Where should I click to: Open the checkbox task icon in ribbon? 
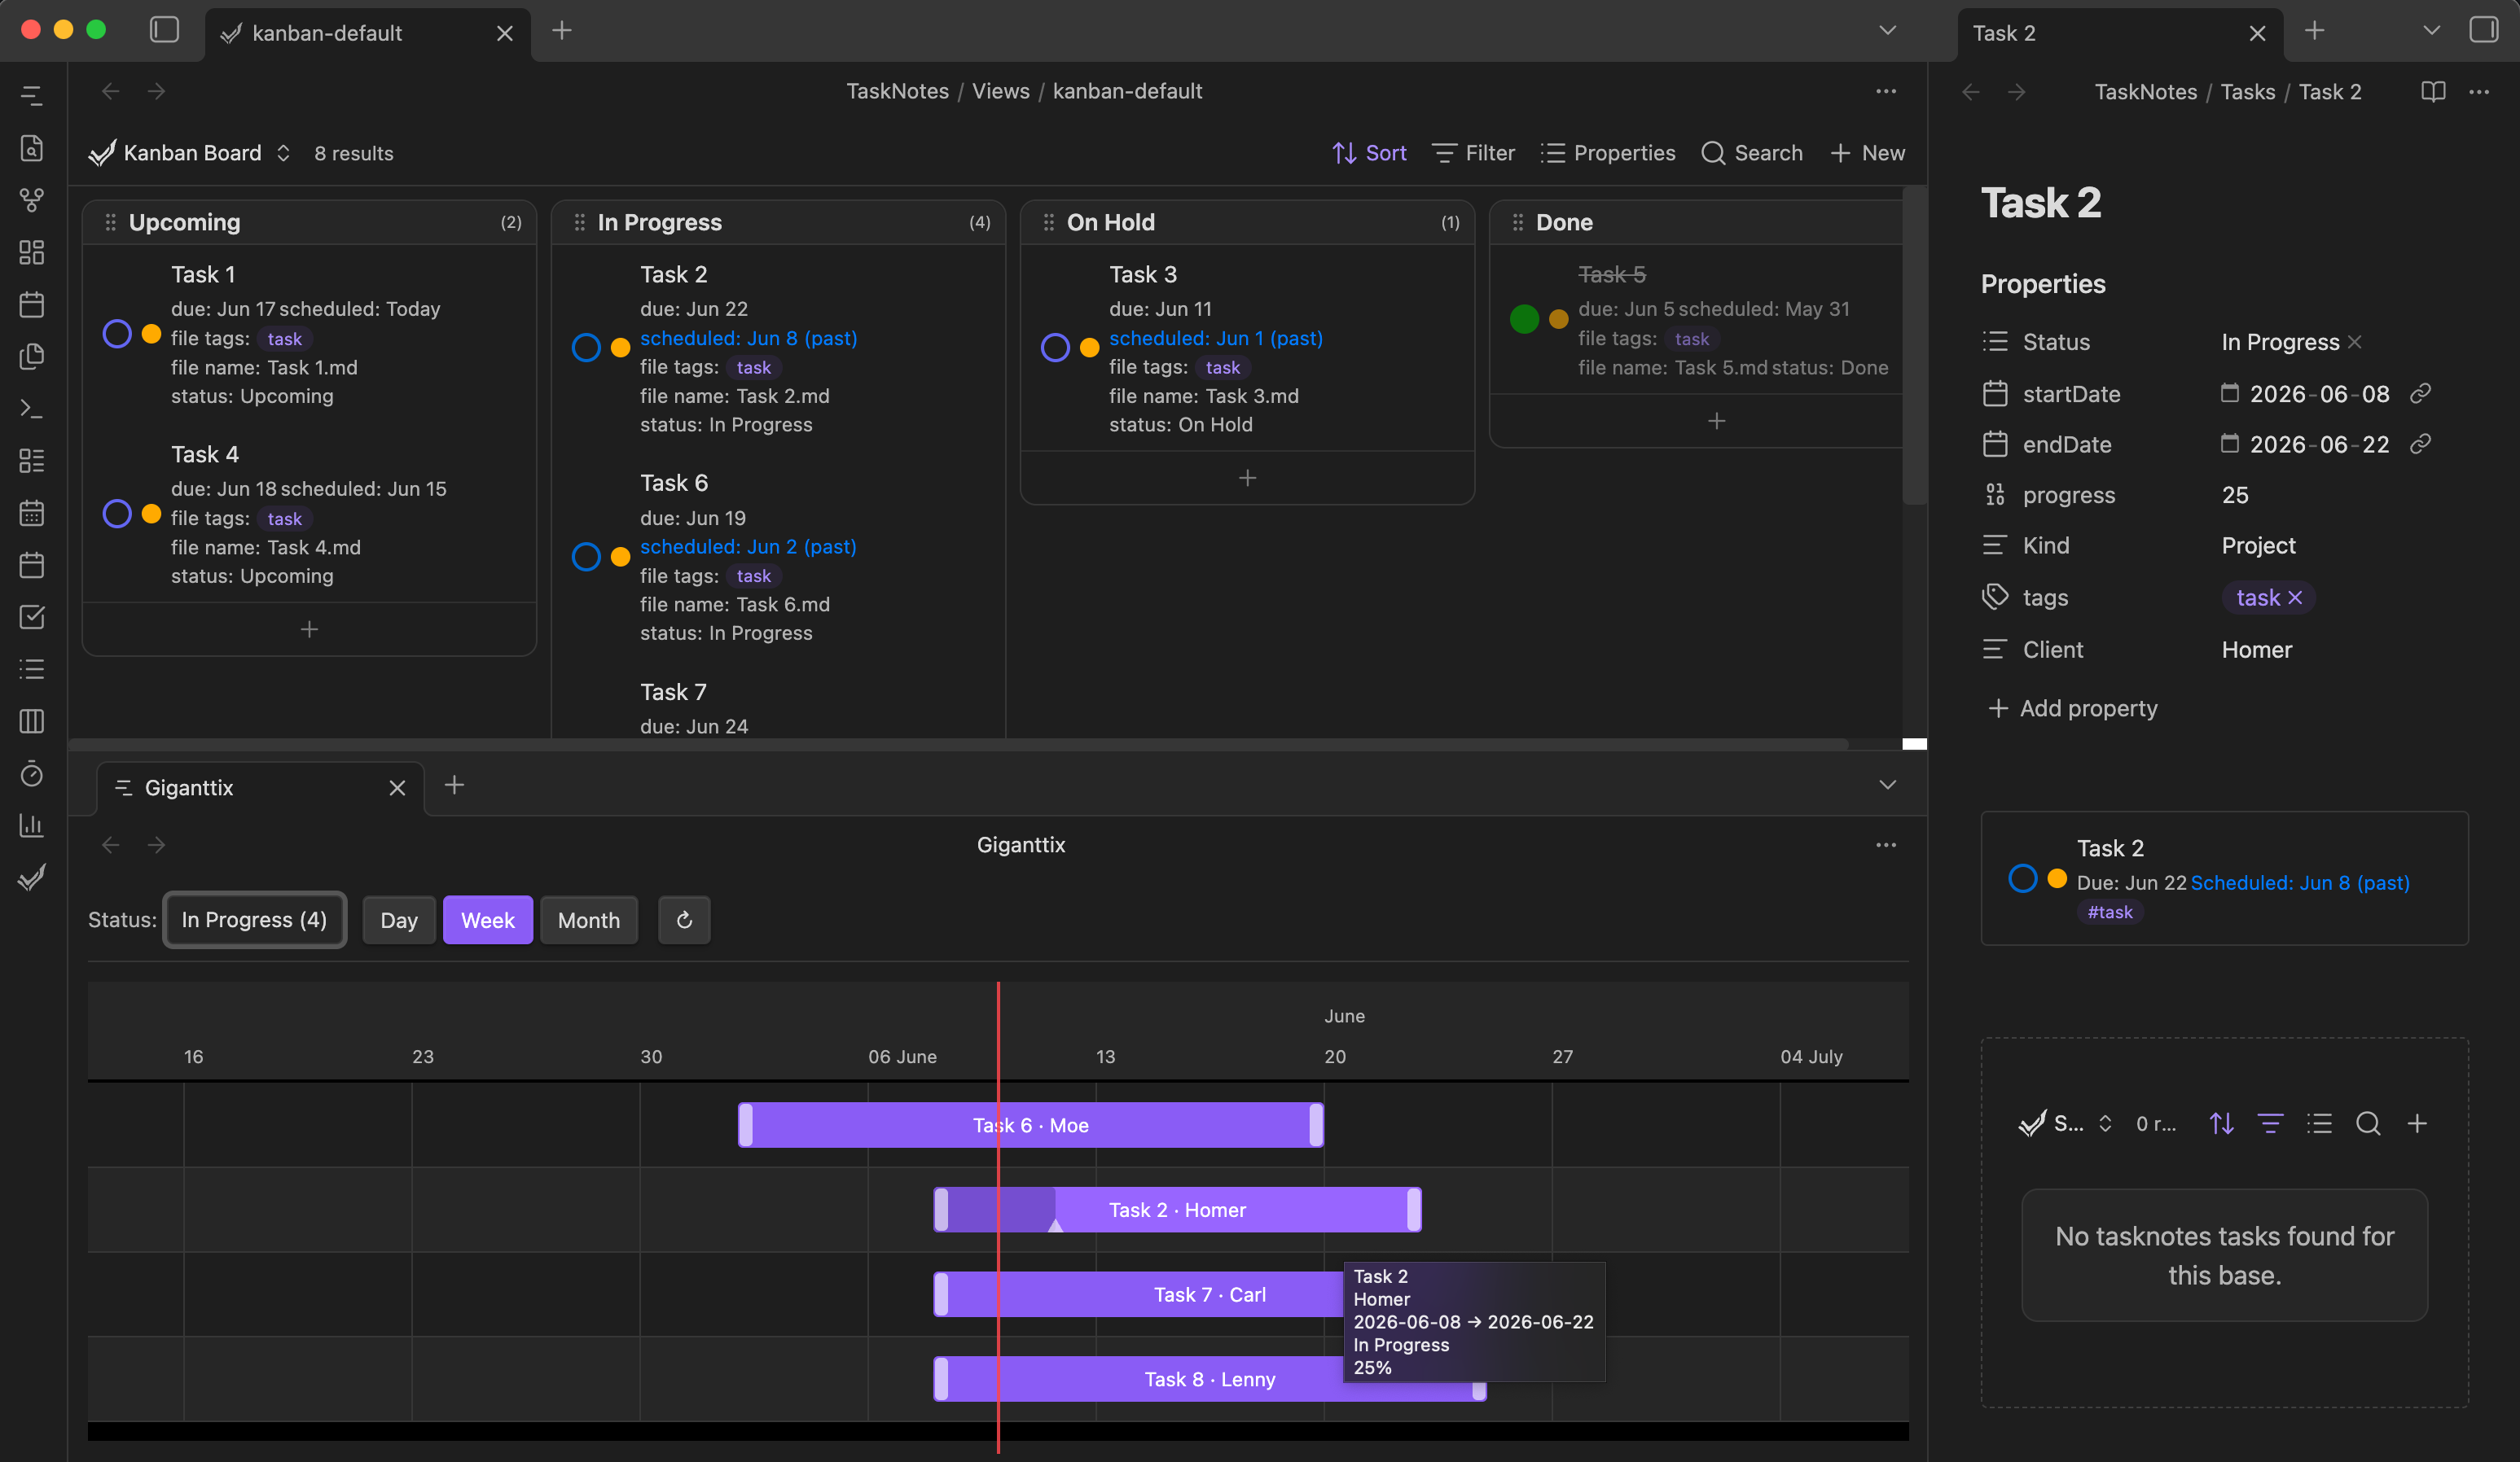(32, 616)
